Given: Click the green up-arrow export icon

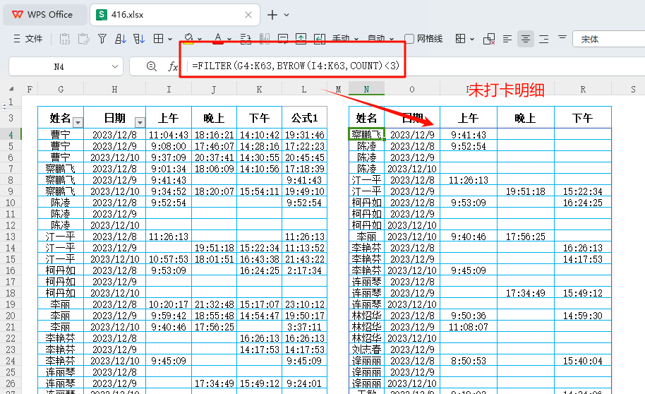Looking at the screenshot, I should point(301,39).
